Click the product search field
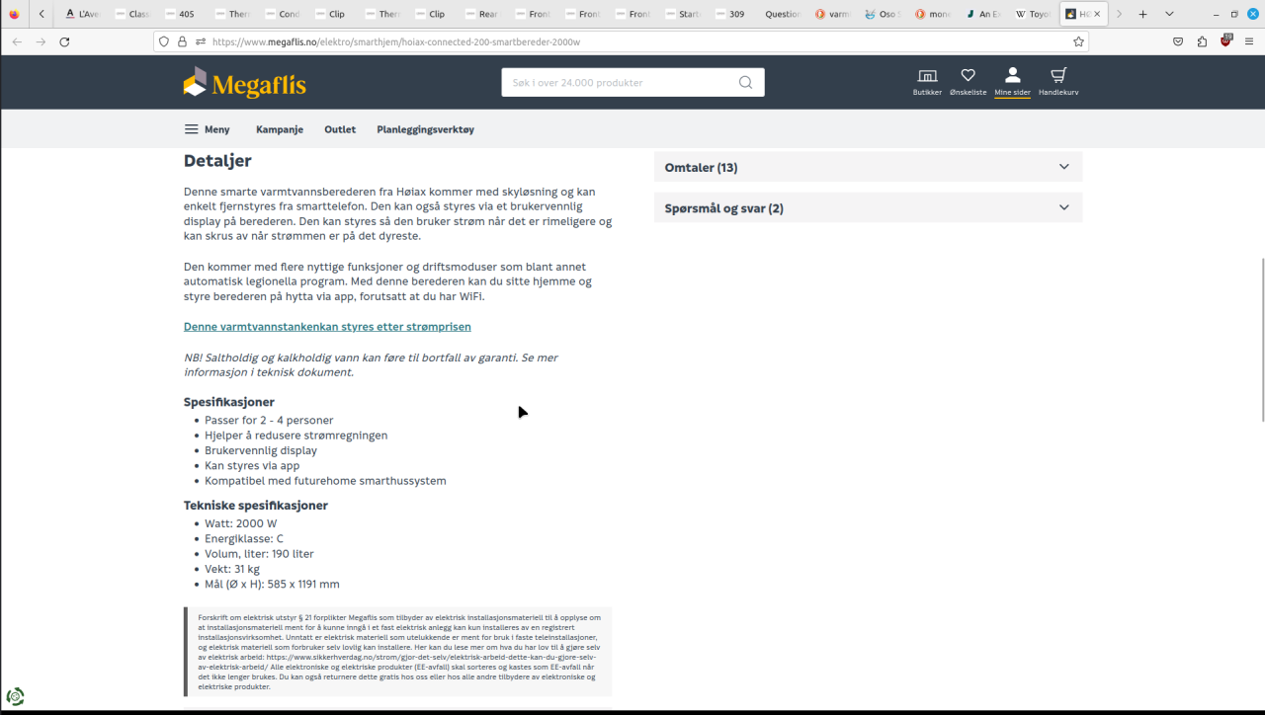 (619, 82)
